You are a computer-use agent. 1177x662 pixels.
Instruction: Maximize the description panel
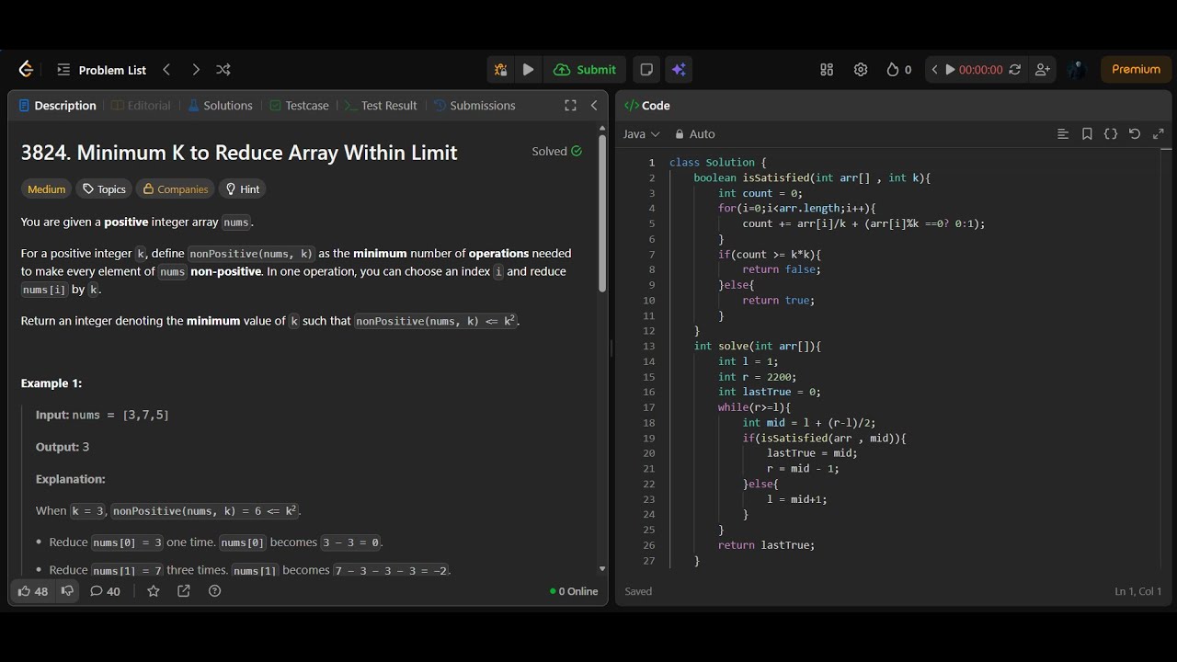tap(570, 106)
